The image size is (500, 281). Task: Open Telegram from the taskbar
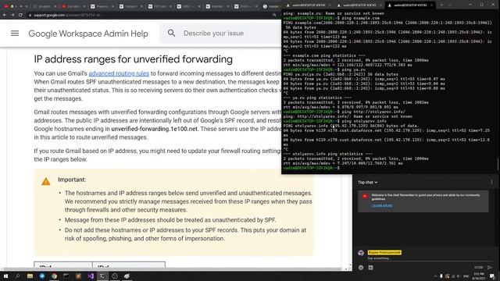point(42,276)
